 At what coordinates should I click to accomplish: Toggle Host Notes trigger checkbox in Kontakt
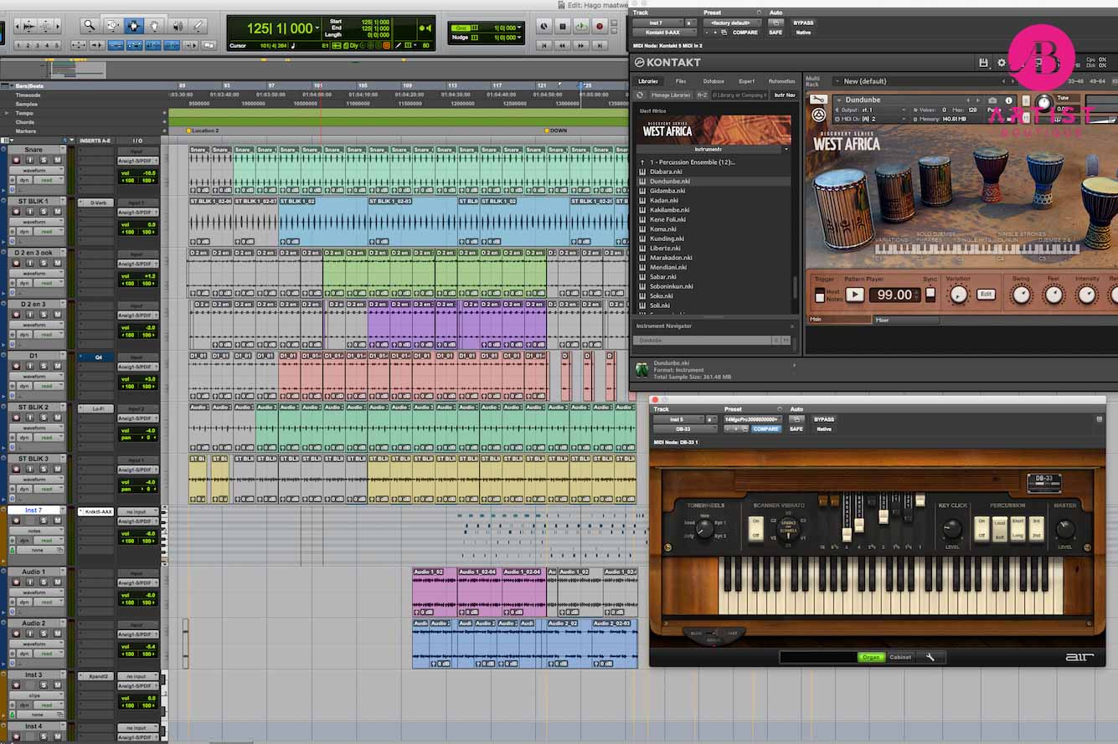[x=820, y=295]
